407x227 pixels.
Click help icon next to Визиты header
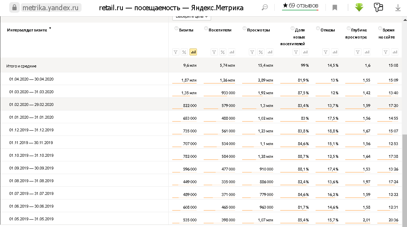click(x=176, y=28)
